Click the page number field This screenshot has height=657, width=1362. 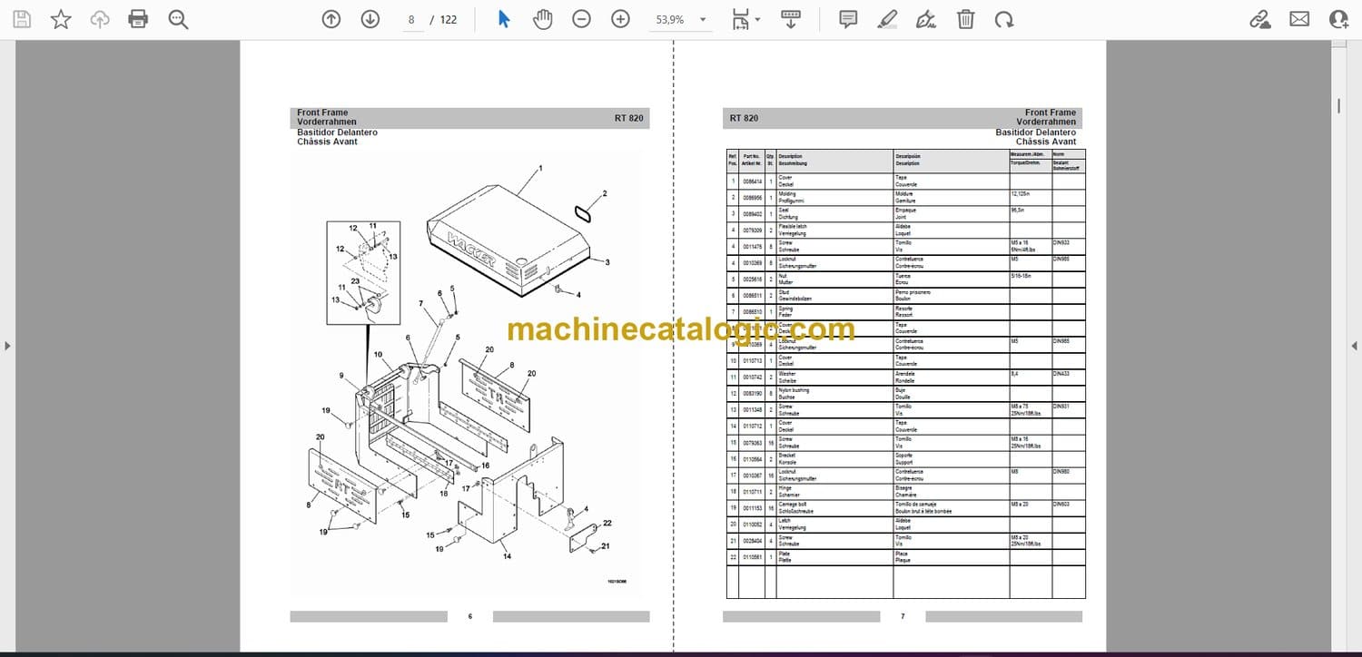412,20
